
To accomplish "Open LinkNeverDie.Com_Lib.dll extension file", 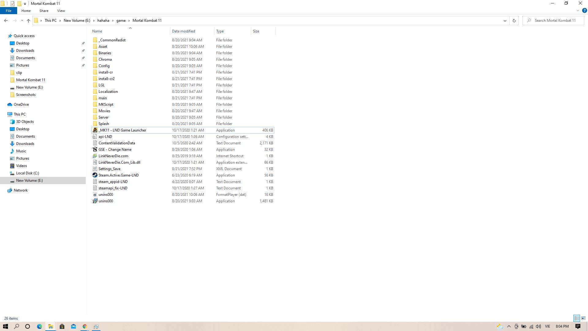I will pyautogui.click(x=120, y=162).
